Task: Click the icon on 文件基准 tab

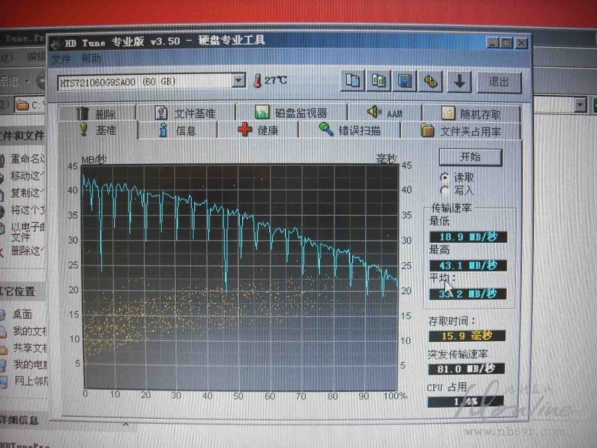Action: coord(161,113)
